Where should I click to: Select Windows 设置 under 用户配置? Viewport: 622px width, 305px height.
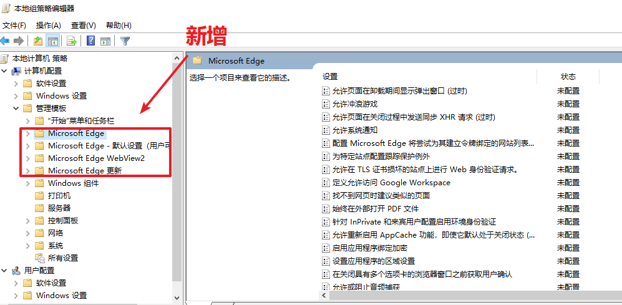pos(62,296)
